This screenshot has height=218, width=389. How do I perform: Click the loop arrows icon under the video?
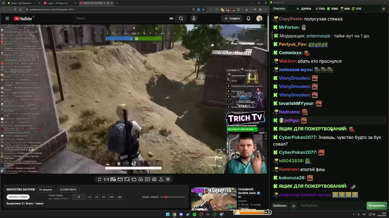click(99, 179)
